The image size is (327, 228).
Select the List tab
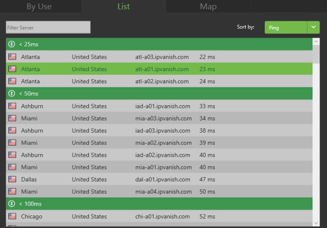(124, 7)
